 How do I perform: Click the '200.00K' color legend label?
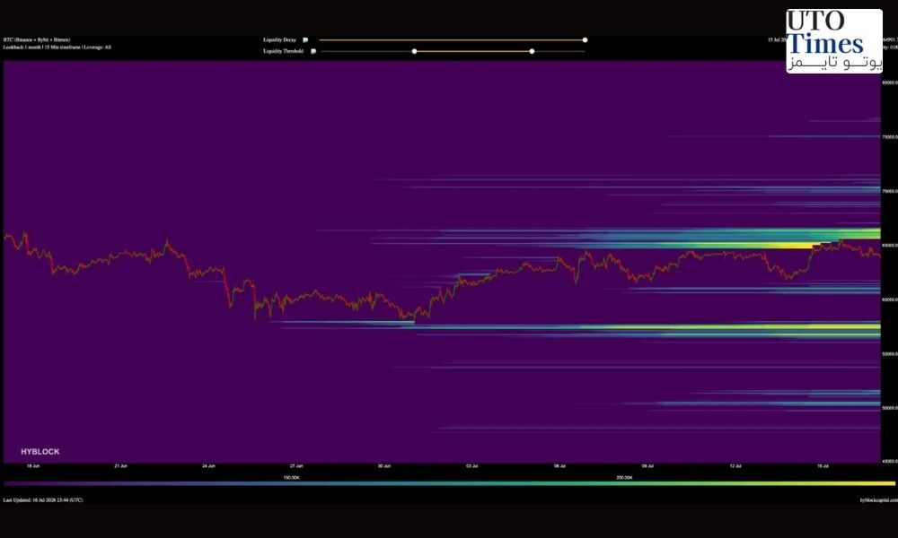point(624,477)
